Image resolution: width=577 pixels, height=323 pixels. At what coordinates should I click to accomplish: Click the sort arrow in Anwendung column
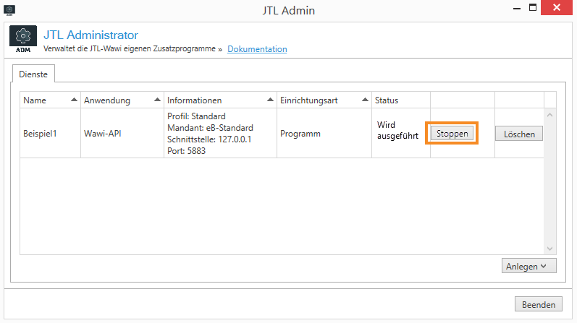point(156,100)
